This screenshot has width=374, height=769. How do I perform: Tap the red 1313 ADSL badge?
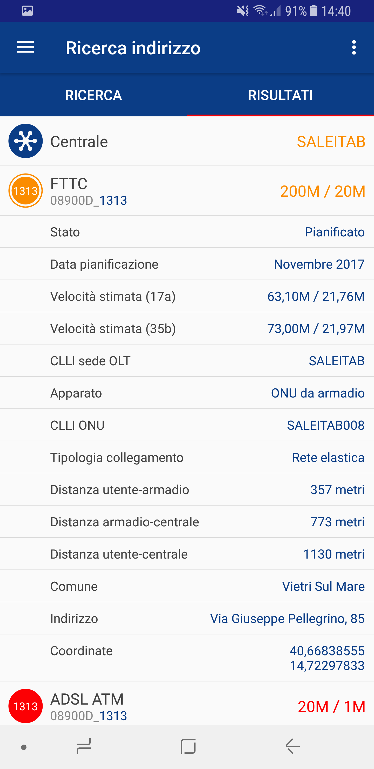point(25,706)
